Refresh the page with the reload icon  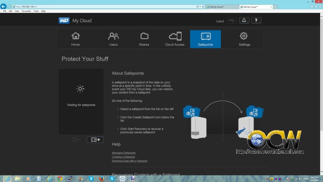pos(203,6)
